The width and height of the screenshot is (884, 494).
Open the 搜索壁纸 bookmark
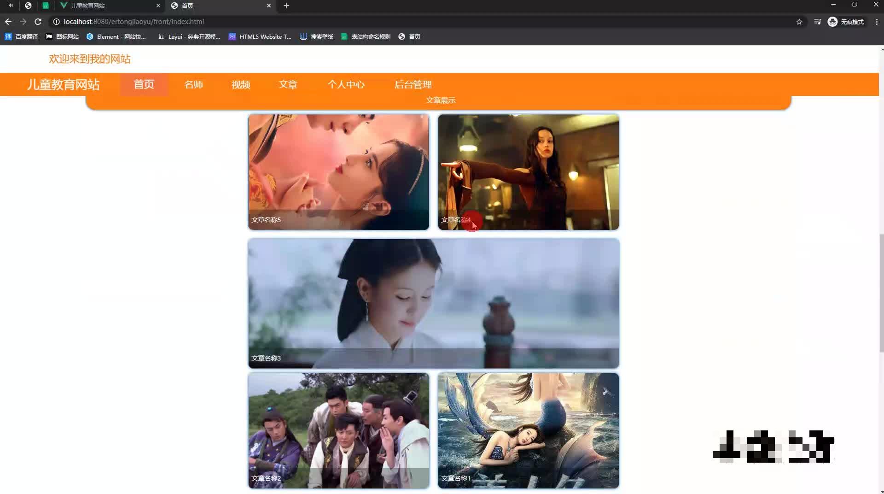pyautogui.click(x=316, y=37)
